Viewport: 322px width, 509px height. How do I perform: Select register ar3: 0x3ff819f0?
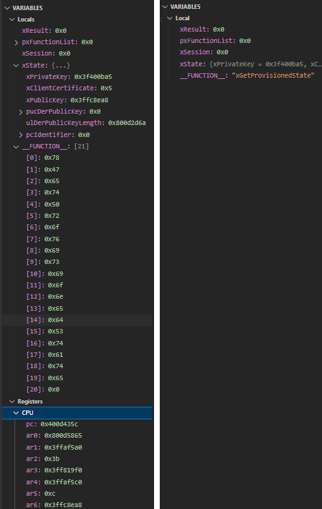point(54,470)
